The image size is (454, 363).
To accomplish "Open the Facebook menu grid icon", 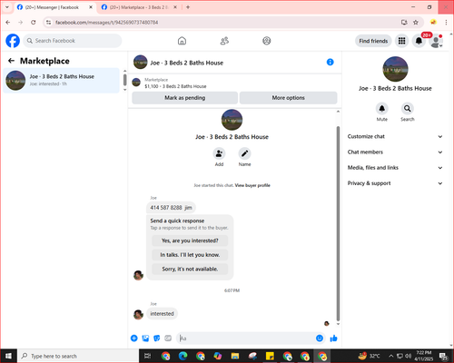I will pyautogui.click(x=401, y=41).
